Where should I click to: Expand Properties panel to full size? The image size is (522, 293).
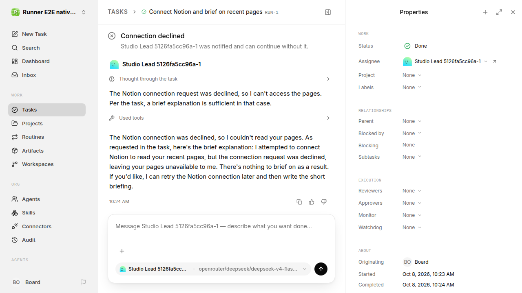[499, 12]
